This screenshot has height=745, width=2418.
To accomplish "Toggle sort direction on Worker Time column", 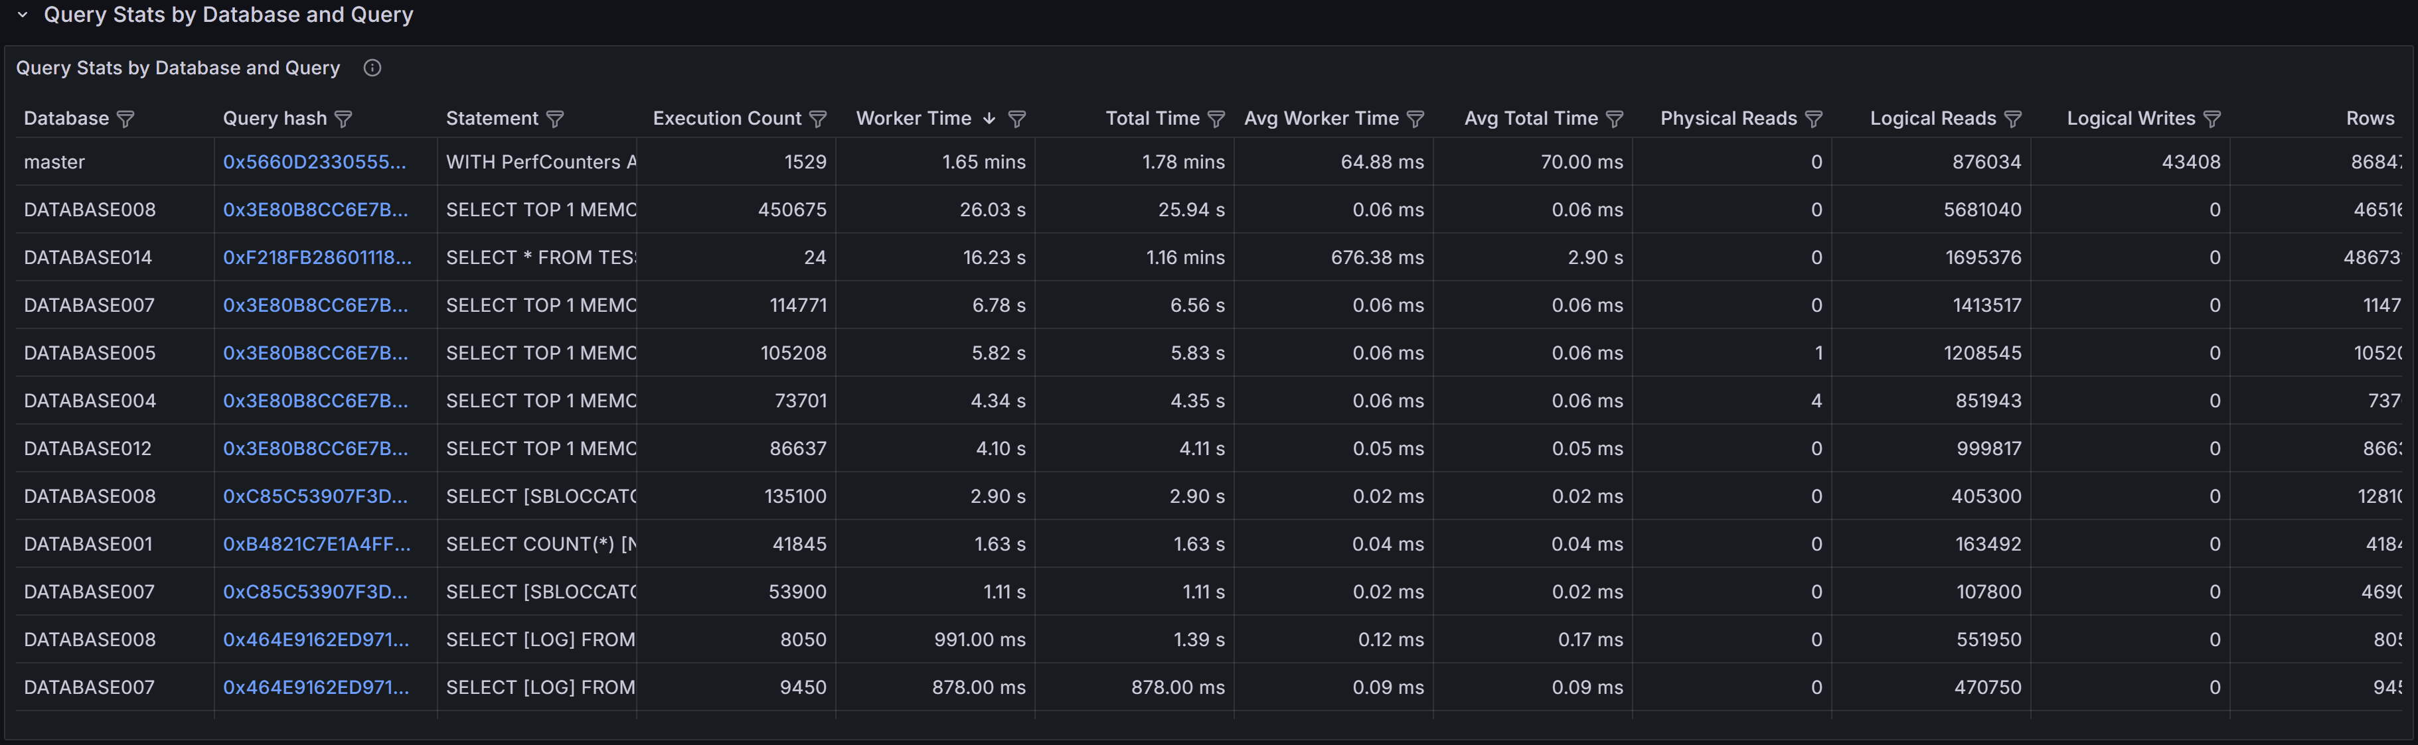I will coord(989,118).
